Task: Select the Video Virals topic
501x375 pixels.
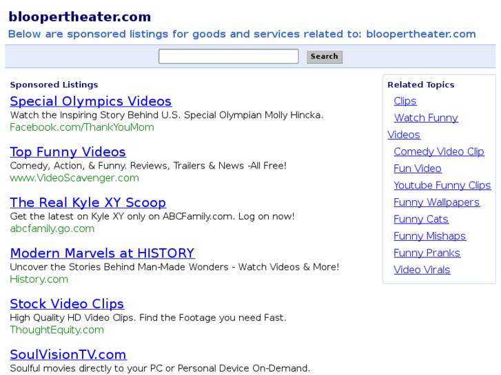Action: 422,270
